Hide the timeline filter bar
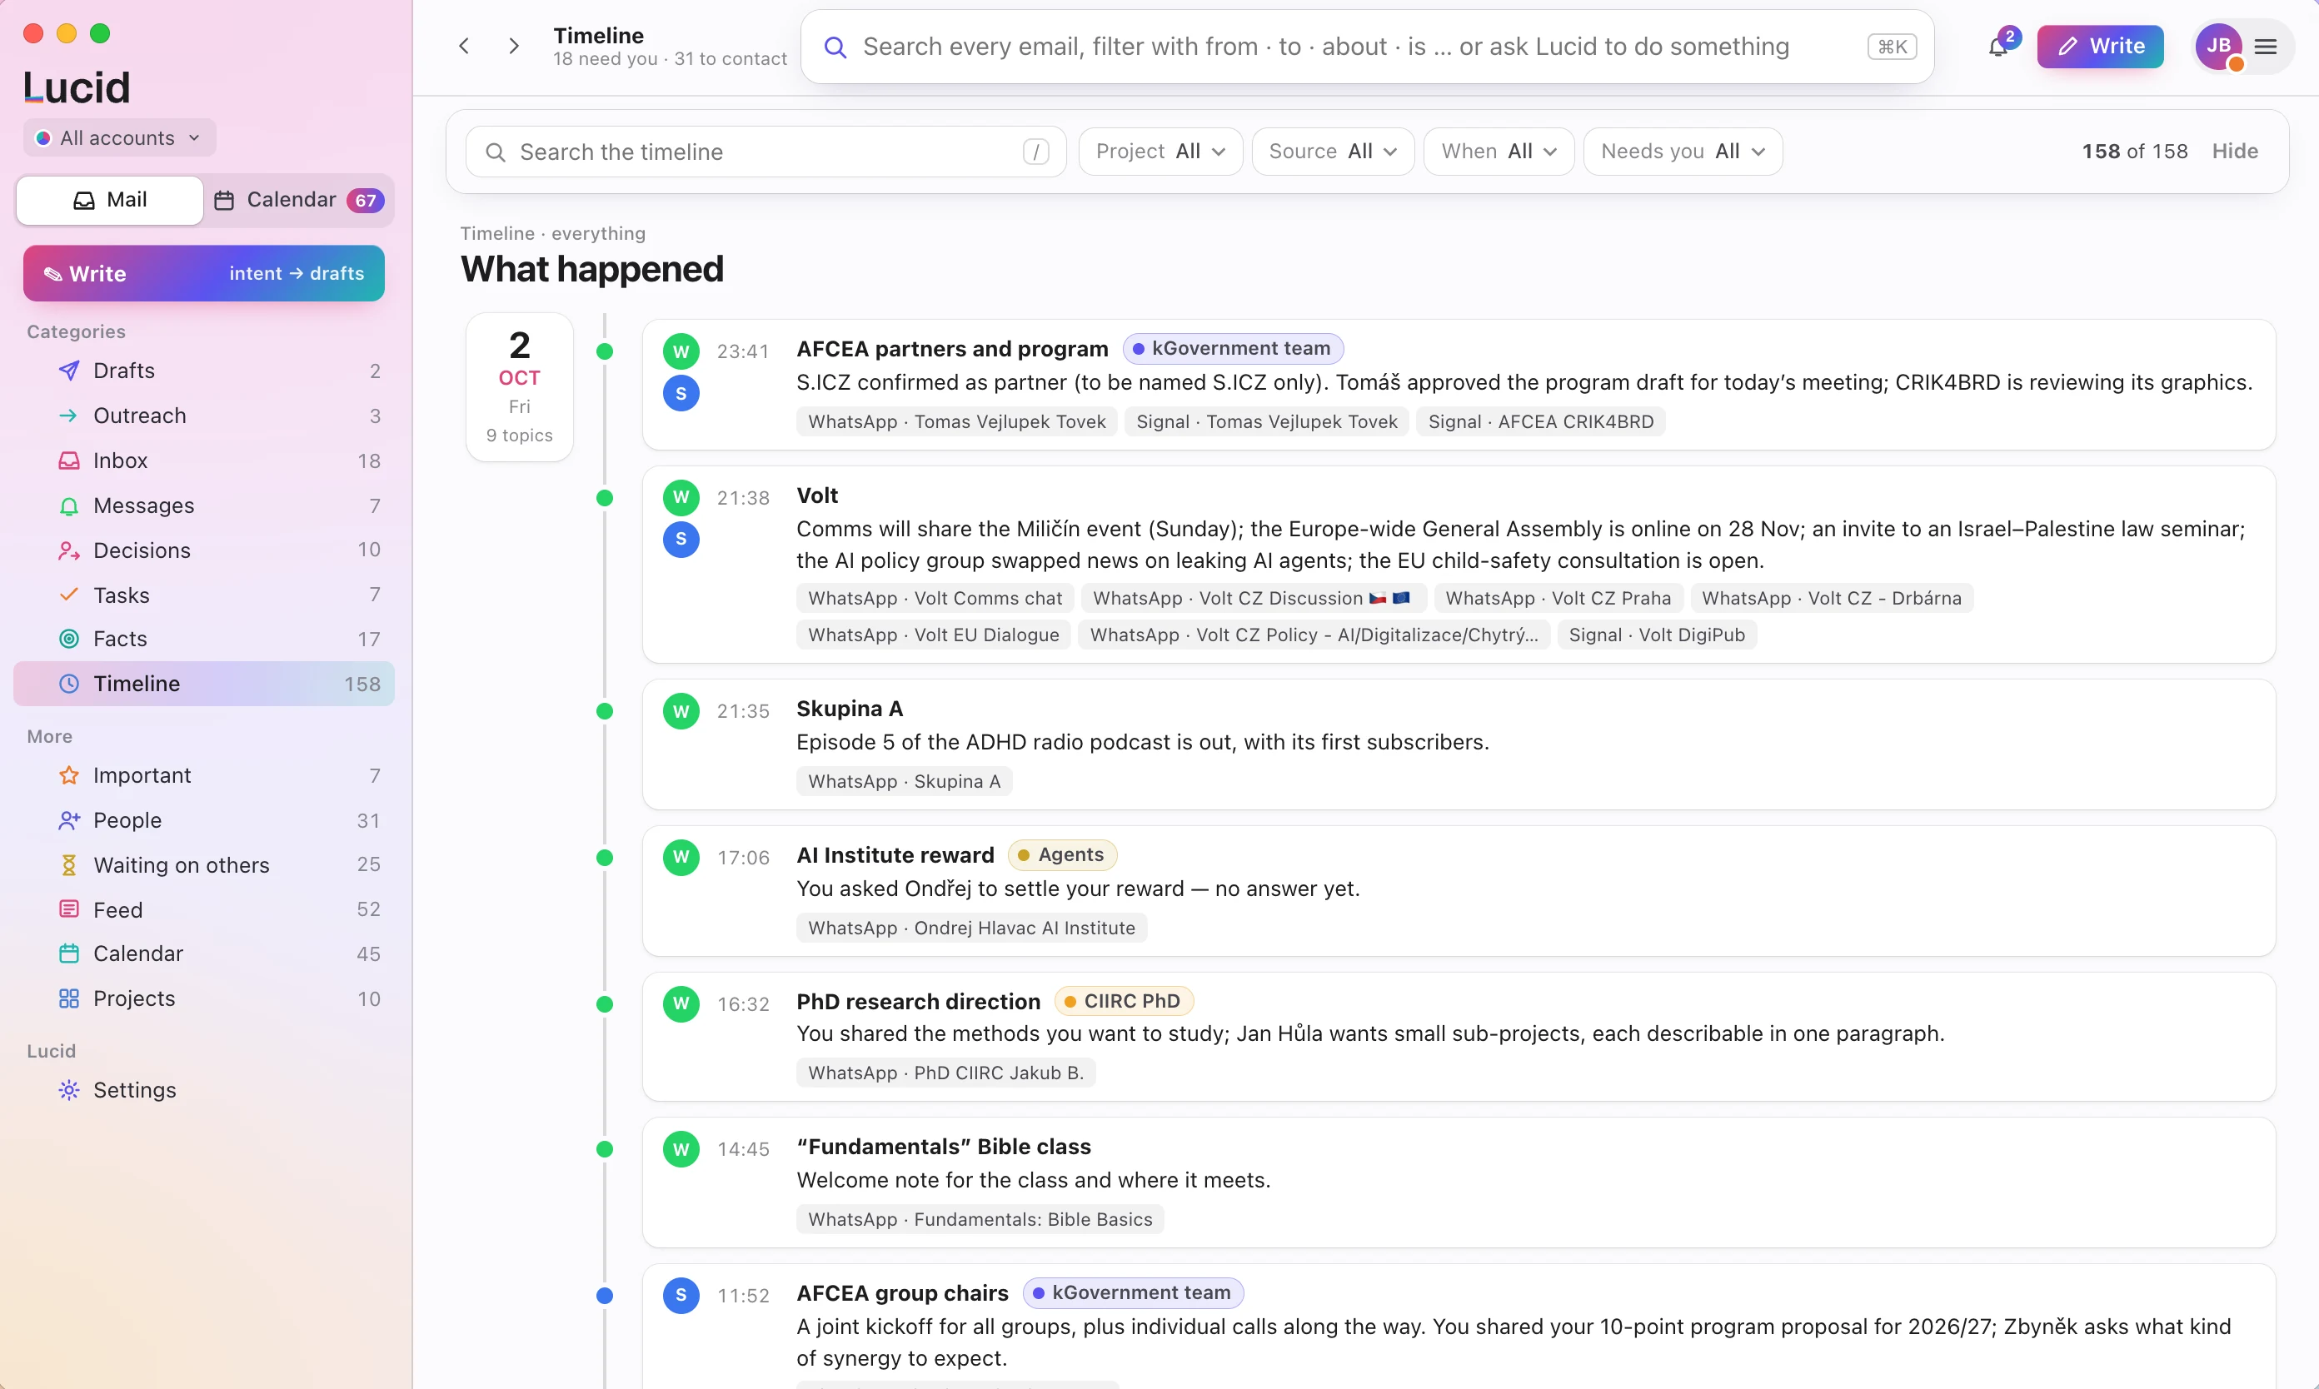 click(2235, 152)
